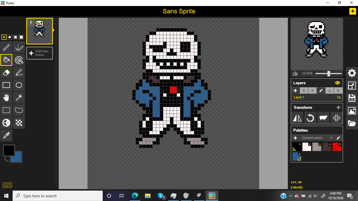Select the Vertical mirror pen tool
The image size is (358, 201).
tap(19, 48)
